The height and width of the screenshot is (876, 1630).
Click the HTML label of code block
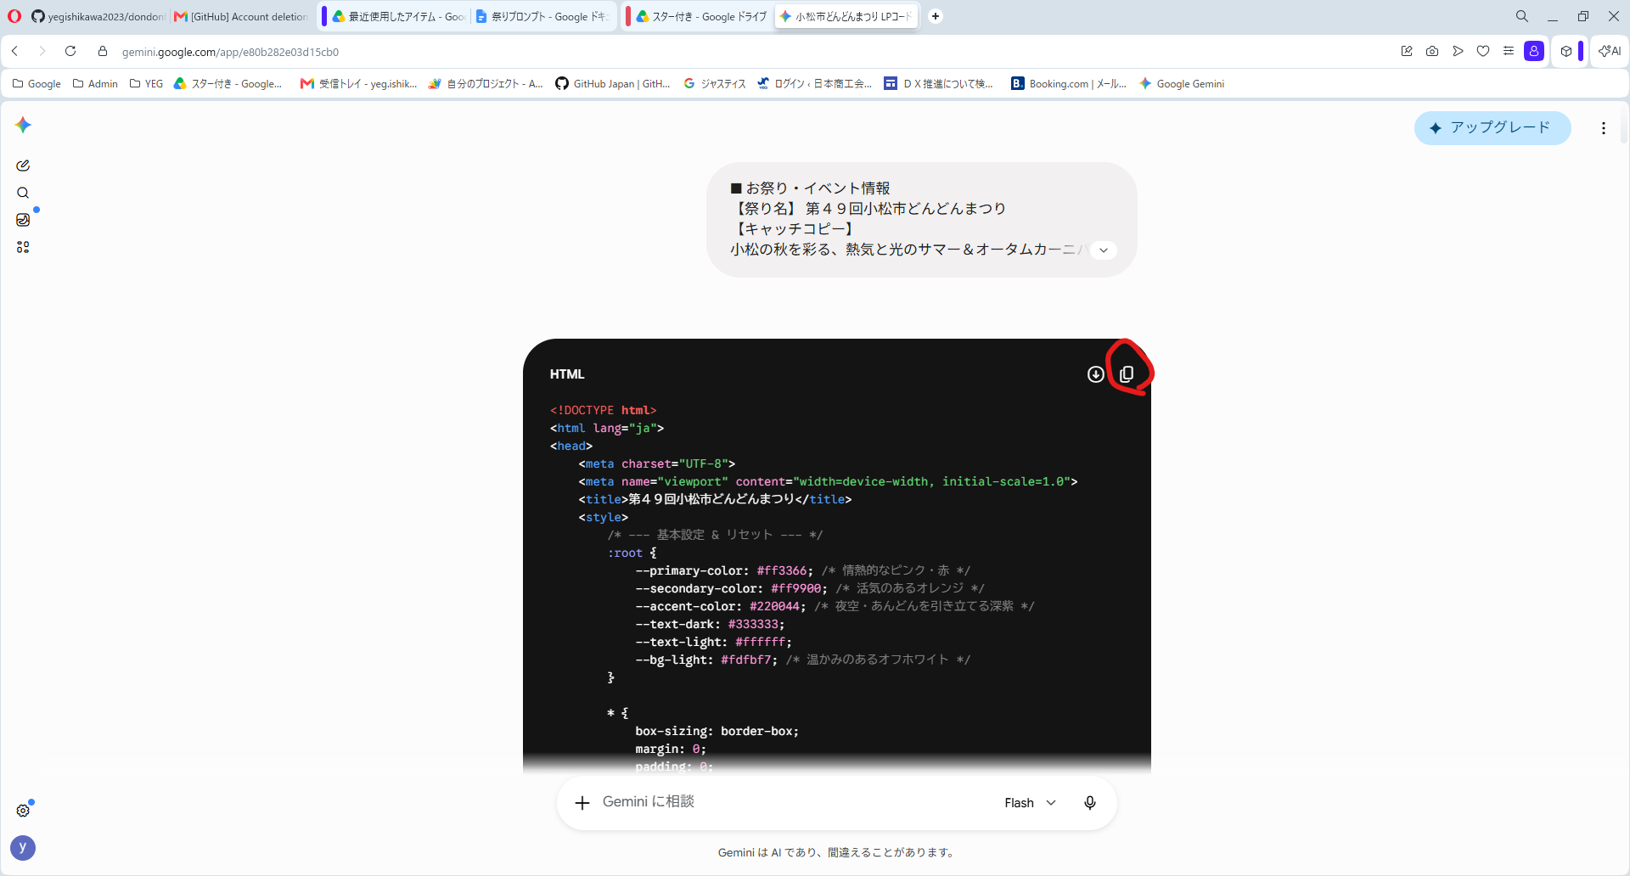pyautogui.click(x=567, y=374)
